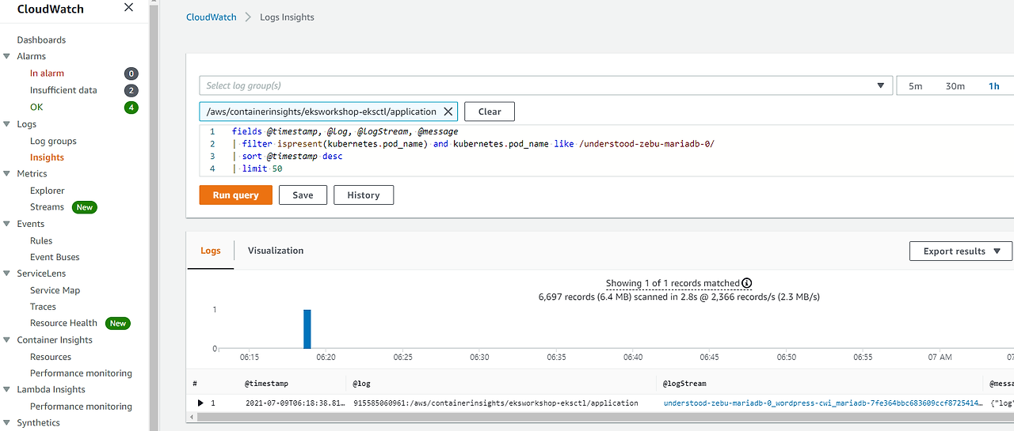Open Container Insights Performance monitoring
Screen dimensions: 1014x431
pyautogui.click(x=81, y=373)
